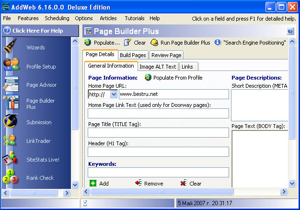Switch to the Image ALT Text tab

158,67
